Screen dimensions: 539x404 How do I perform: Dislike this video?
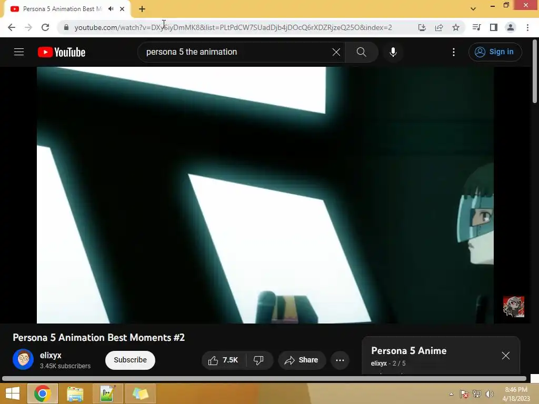259,360
